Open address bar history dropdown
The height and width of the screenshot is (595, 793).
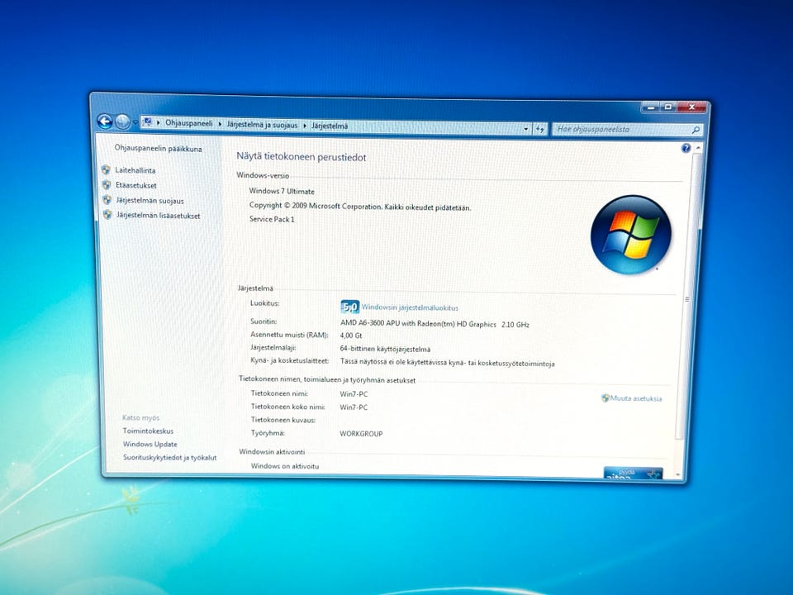pos(526,129)
